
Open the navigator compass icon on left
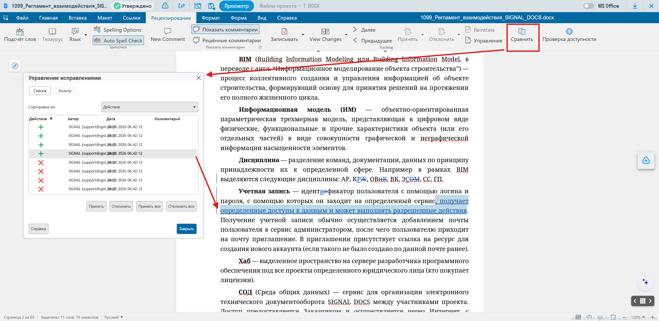pos(15,66)
